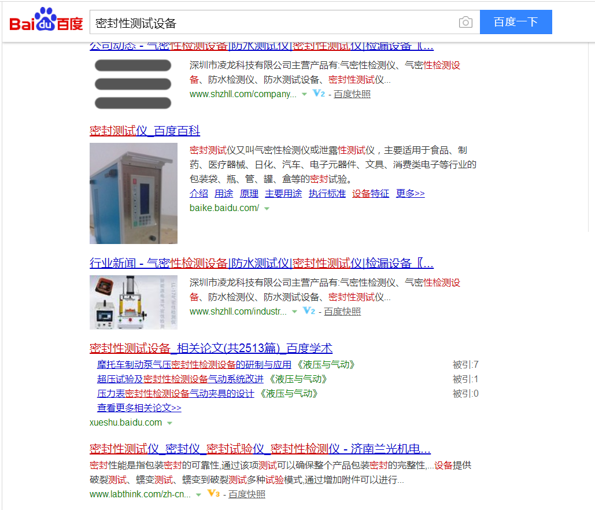The image size is (595, 510).
Task: Open 百度快照 for www.shzhll.com/industr result
Action: 342,312
